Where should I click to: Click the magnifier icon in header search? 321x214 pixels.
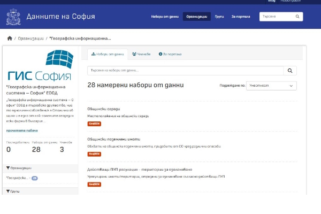tap(297, 17)
